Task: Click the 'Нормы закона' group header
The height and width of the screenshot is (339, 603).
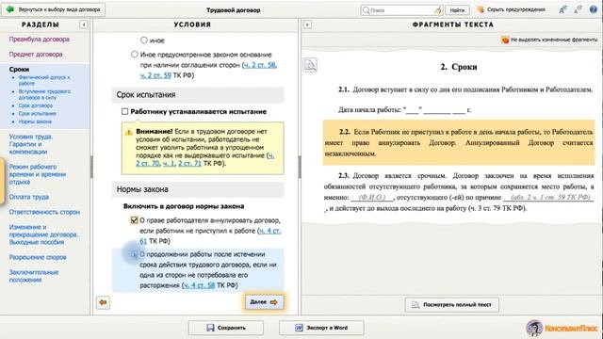Action: 198,189
